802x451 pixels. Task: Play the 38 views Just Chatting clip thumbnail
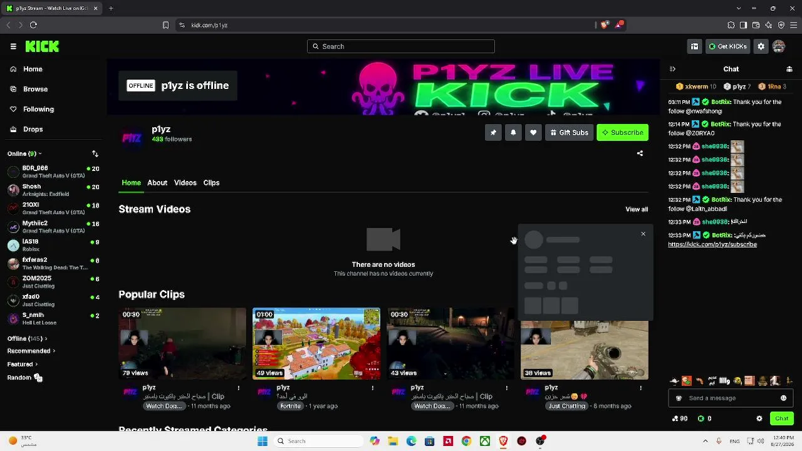click(585, 350)
